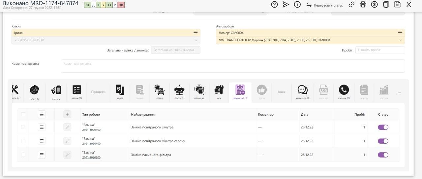
Task: Click the chain link icon
Action: click(x=351, y=5)
